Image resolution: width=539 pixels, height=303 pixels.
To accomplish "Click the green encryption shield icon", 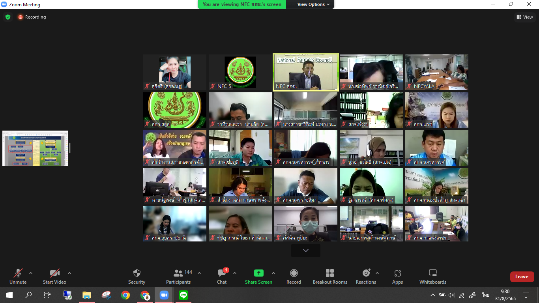I will [7, 17].
